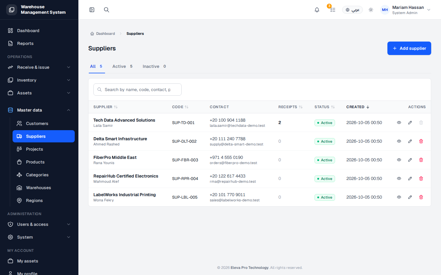Viewport: 441px width, 275px height.
Task: Open Customers in the sidebar
Action: [x=43, y=123]
